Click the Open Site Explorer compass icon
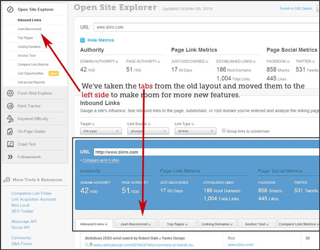 click(x=10, y=9)
